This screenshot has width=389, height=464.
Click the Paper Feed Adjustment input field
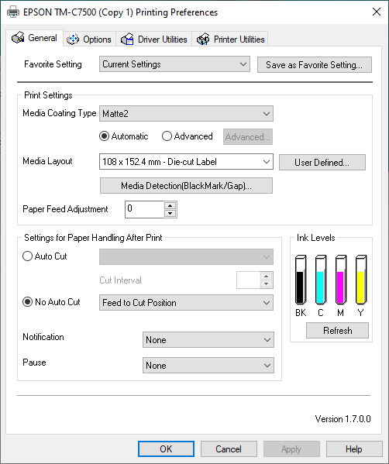pos(144,209)
